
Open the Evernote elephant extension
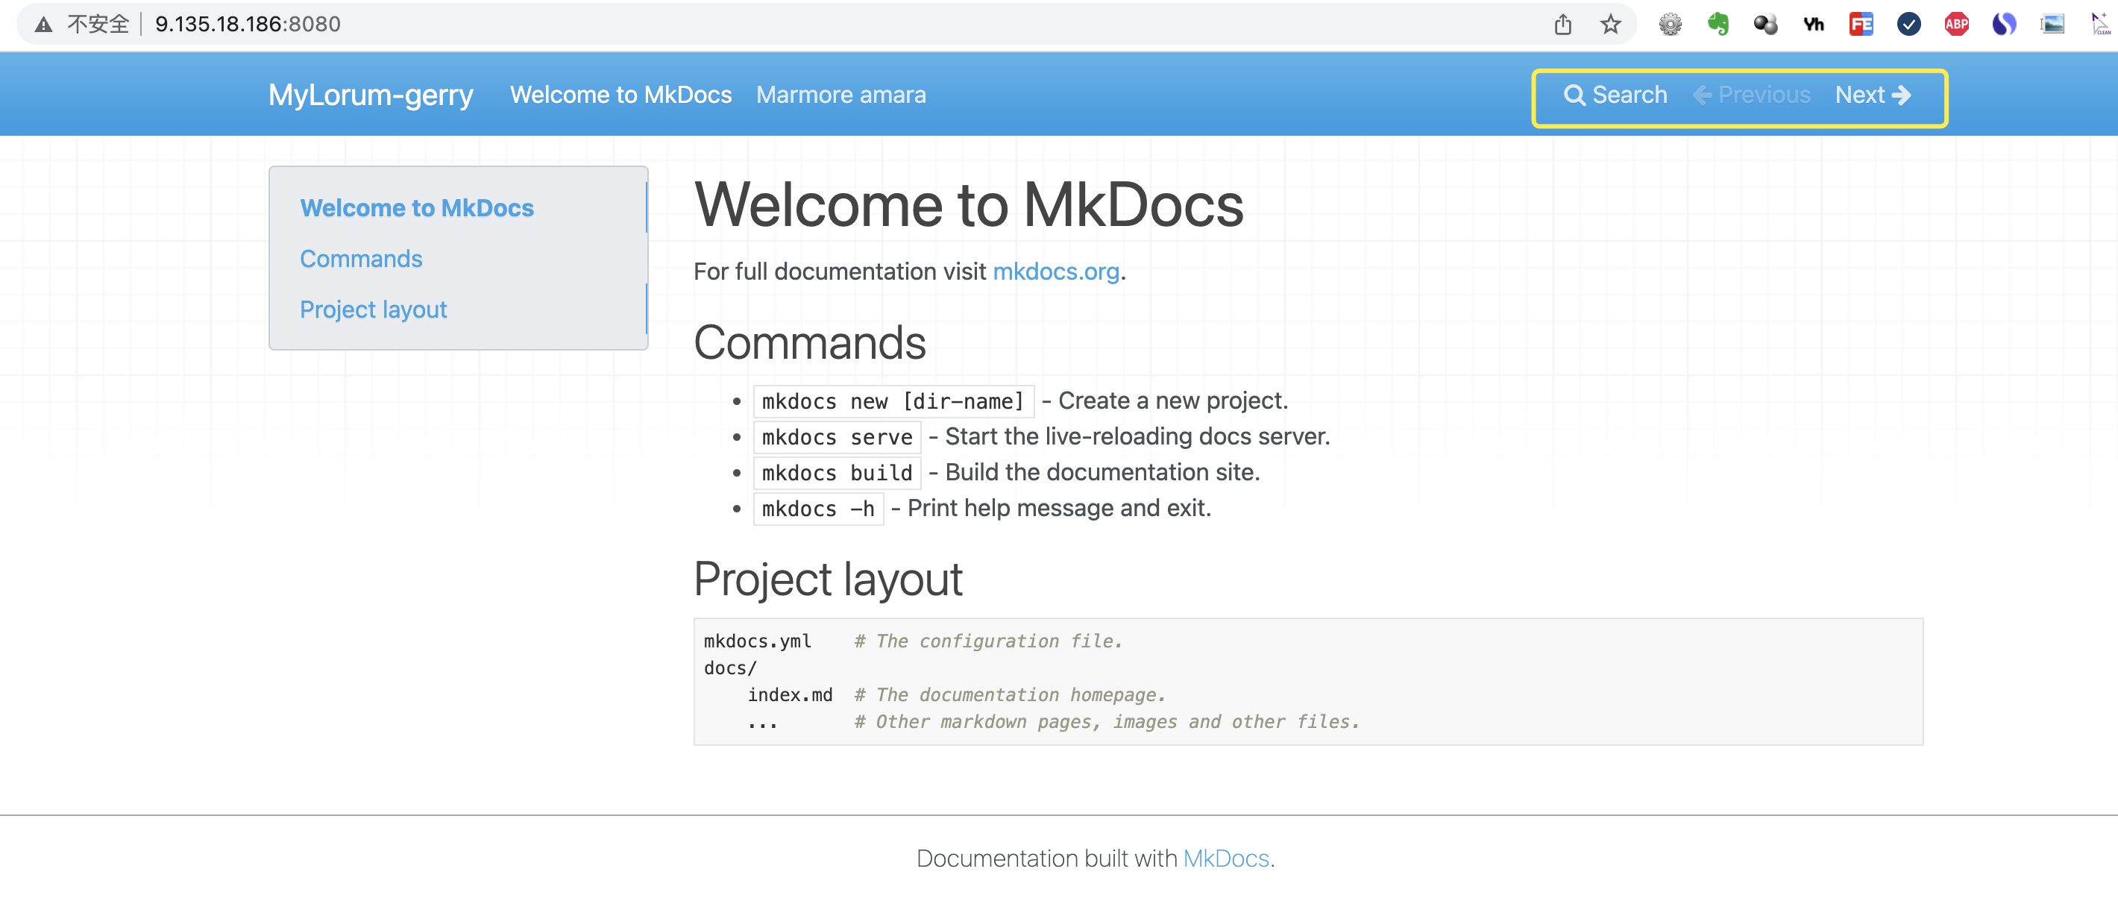pyautogui.click(x=1718, y=25)
